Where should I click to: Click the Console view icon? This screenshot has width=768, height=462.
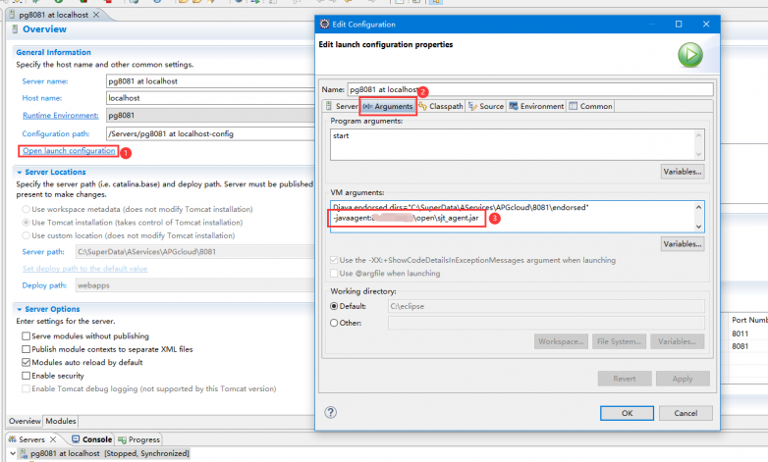[75, 439]
